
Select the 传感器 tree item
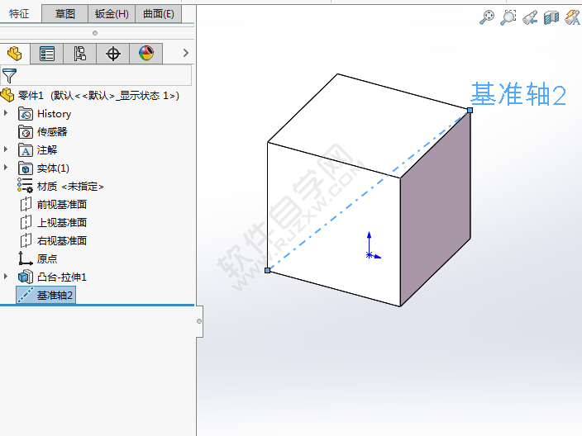pos(52,132)
